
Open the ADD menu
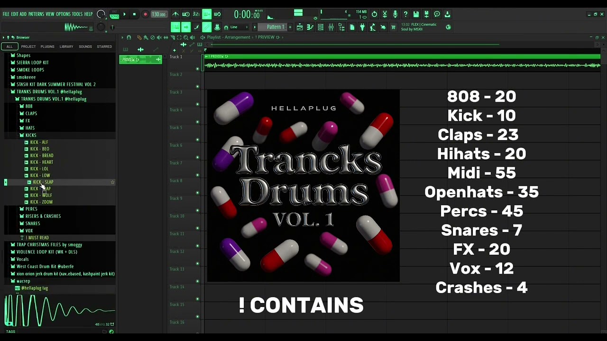(x=23, y=14)
